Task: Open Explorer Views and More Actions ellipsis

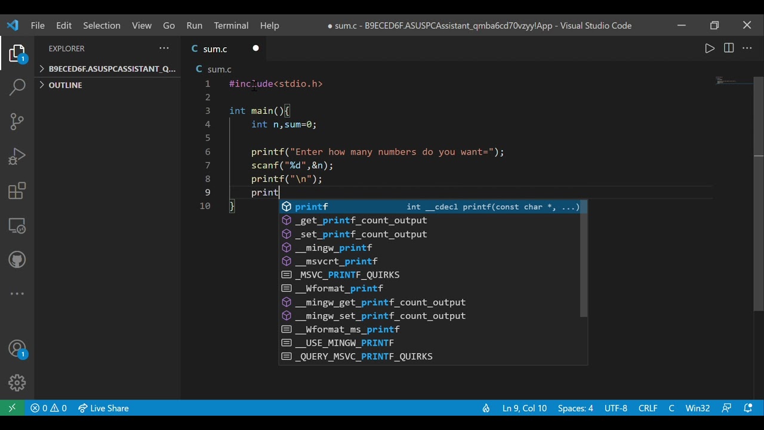Action: 164,48
